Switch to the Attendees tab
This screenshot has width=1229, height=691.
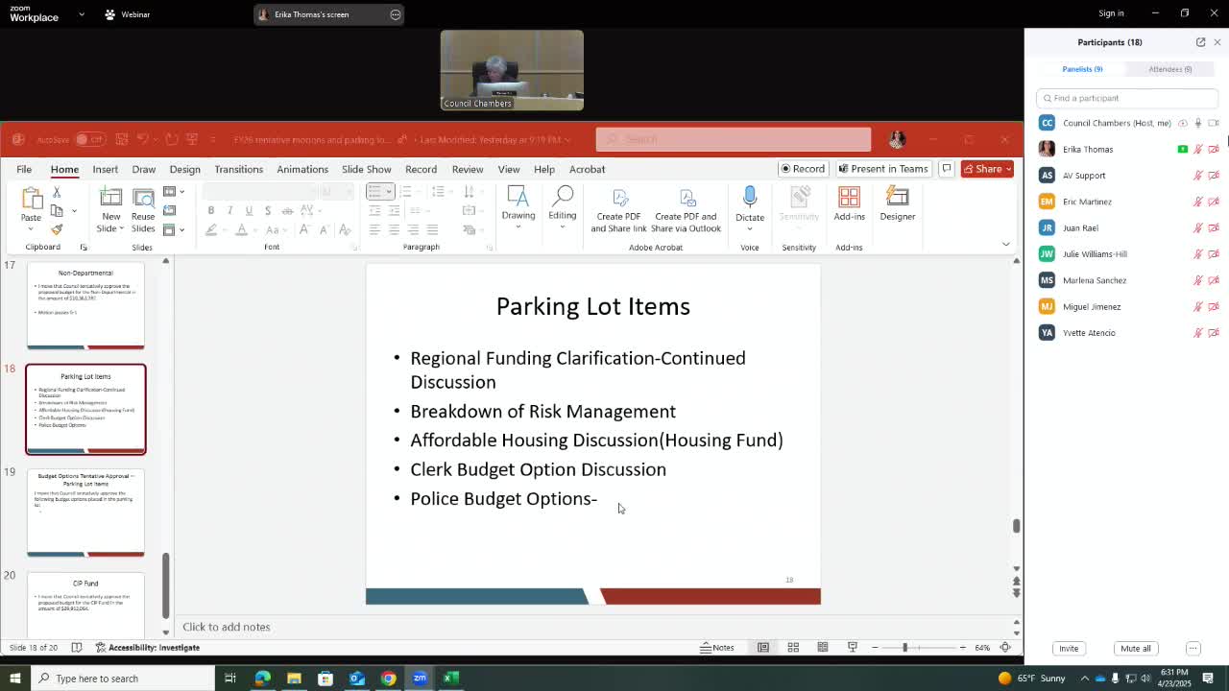point(1169,69)
